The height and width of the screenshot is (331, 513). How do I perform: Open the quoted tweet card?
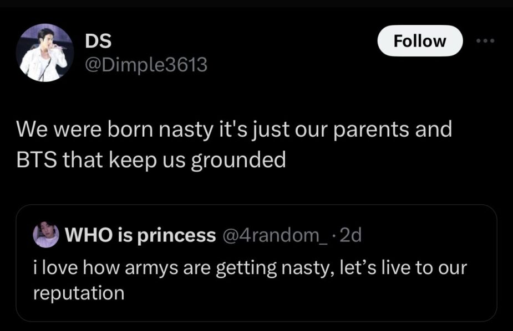tap(256, 288)
